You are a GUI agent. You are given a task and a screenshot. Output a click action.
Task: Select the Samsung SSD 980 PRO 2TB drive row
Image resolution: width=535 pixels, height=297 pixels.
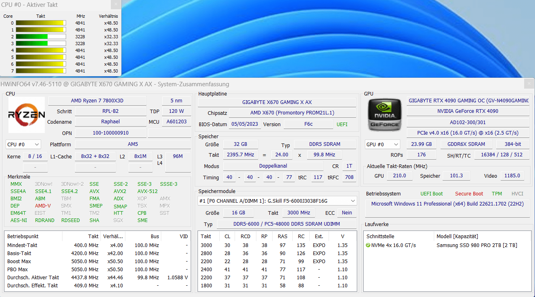point(448,245)
